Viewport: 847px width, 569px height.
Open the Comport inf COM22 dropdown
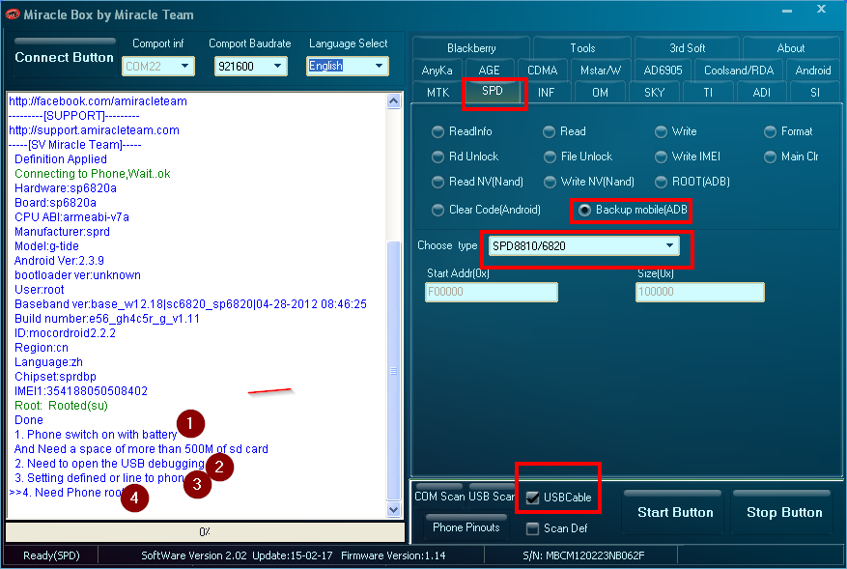[158, 66]
